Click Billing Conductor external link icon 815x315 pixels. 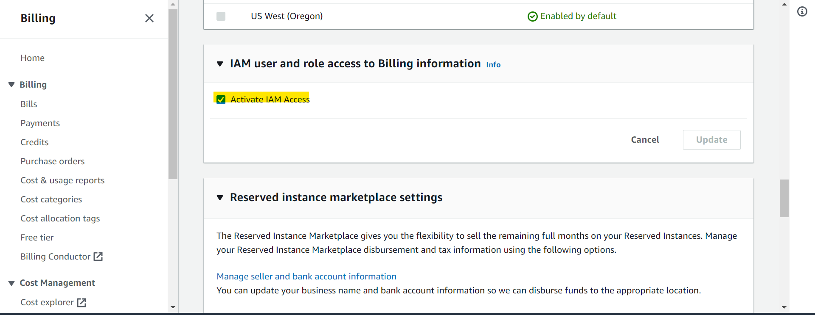98,257
